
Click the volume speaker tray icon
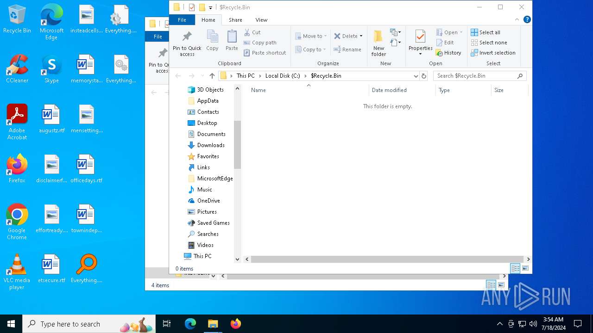(533, 324)
